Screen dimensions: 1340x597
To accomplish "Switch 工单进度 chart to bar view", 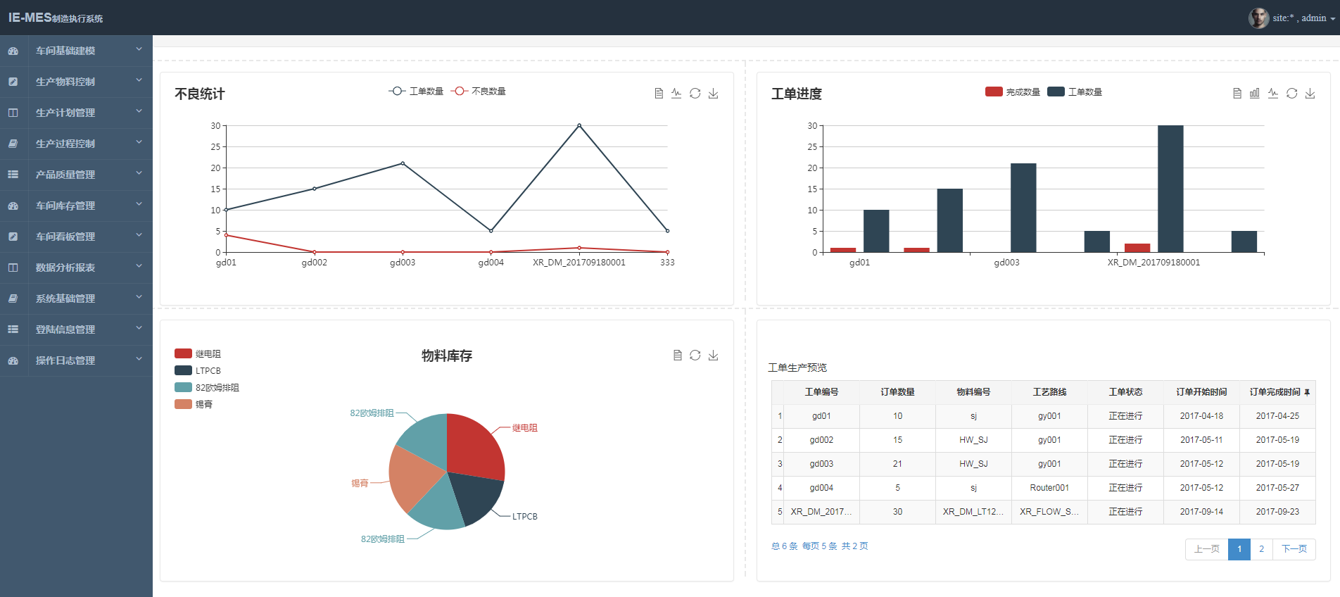I will coord(1254,94).
